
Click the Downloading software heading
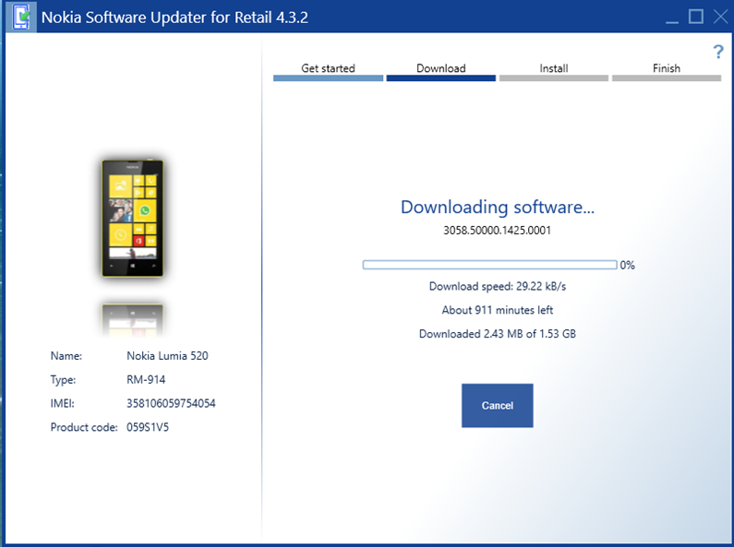coord(497,208)
